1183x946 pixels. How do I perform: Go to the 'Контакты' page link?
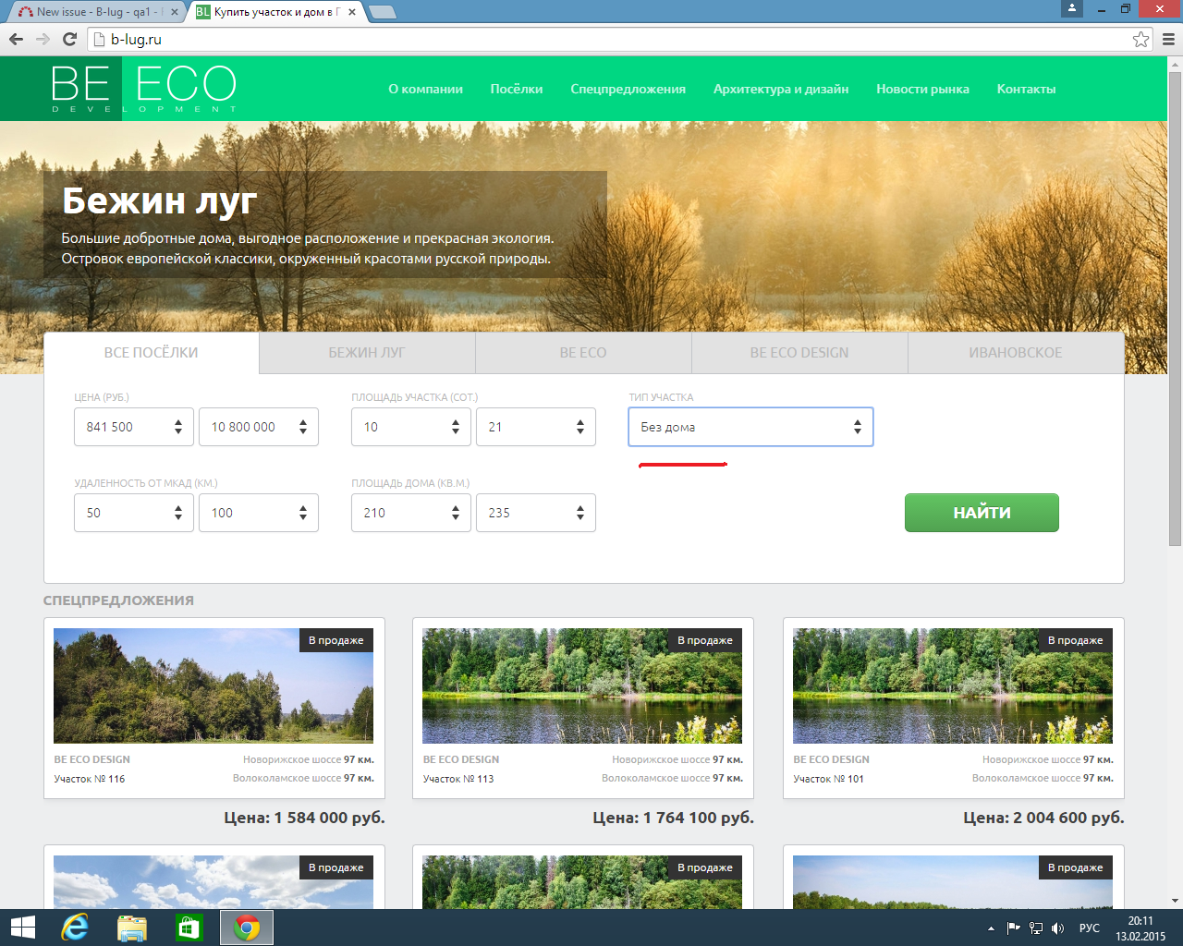(x=1026, y=89)
